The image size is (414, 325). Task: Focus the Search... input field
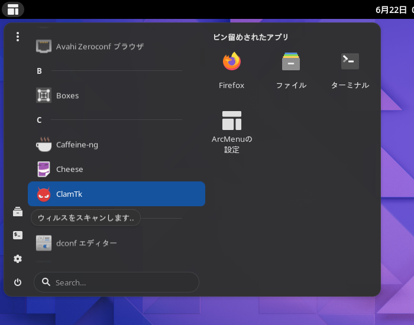[117, 282]
